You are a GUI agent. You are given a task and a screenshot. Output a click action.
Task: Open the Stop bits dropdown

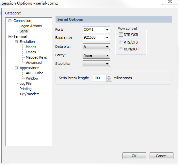click(x=96, y=64)
